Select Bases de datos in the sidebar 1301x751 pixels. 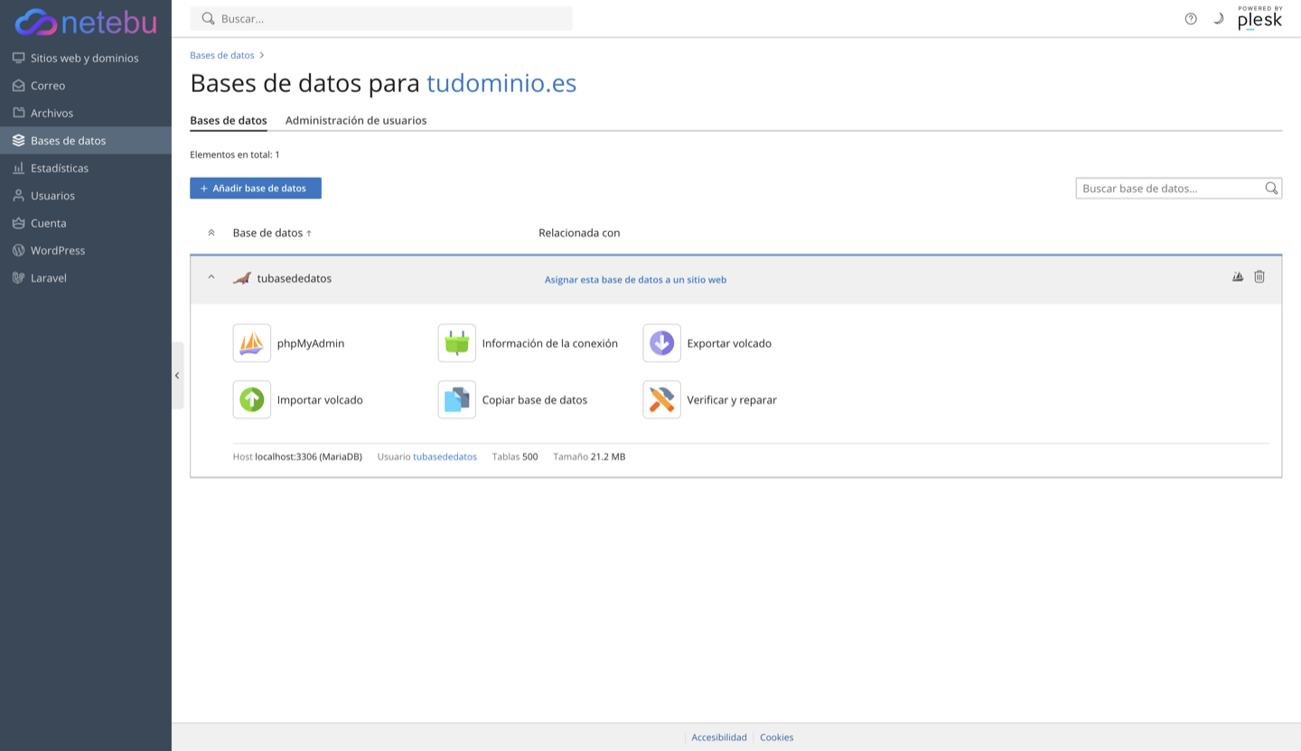86,141
